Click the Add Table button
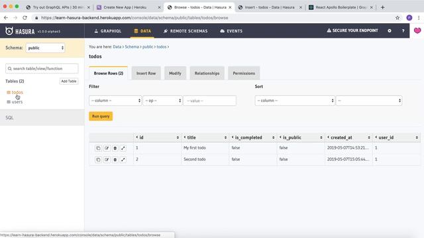The height and width of the screenshot is (238, 424). [x=69, y=81]
